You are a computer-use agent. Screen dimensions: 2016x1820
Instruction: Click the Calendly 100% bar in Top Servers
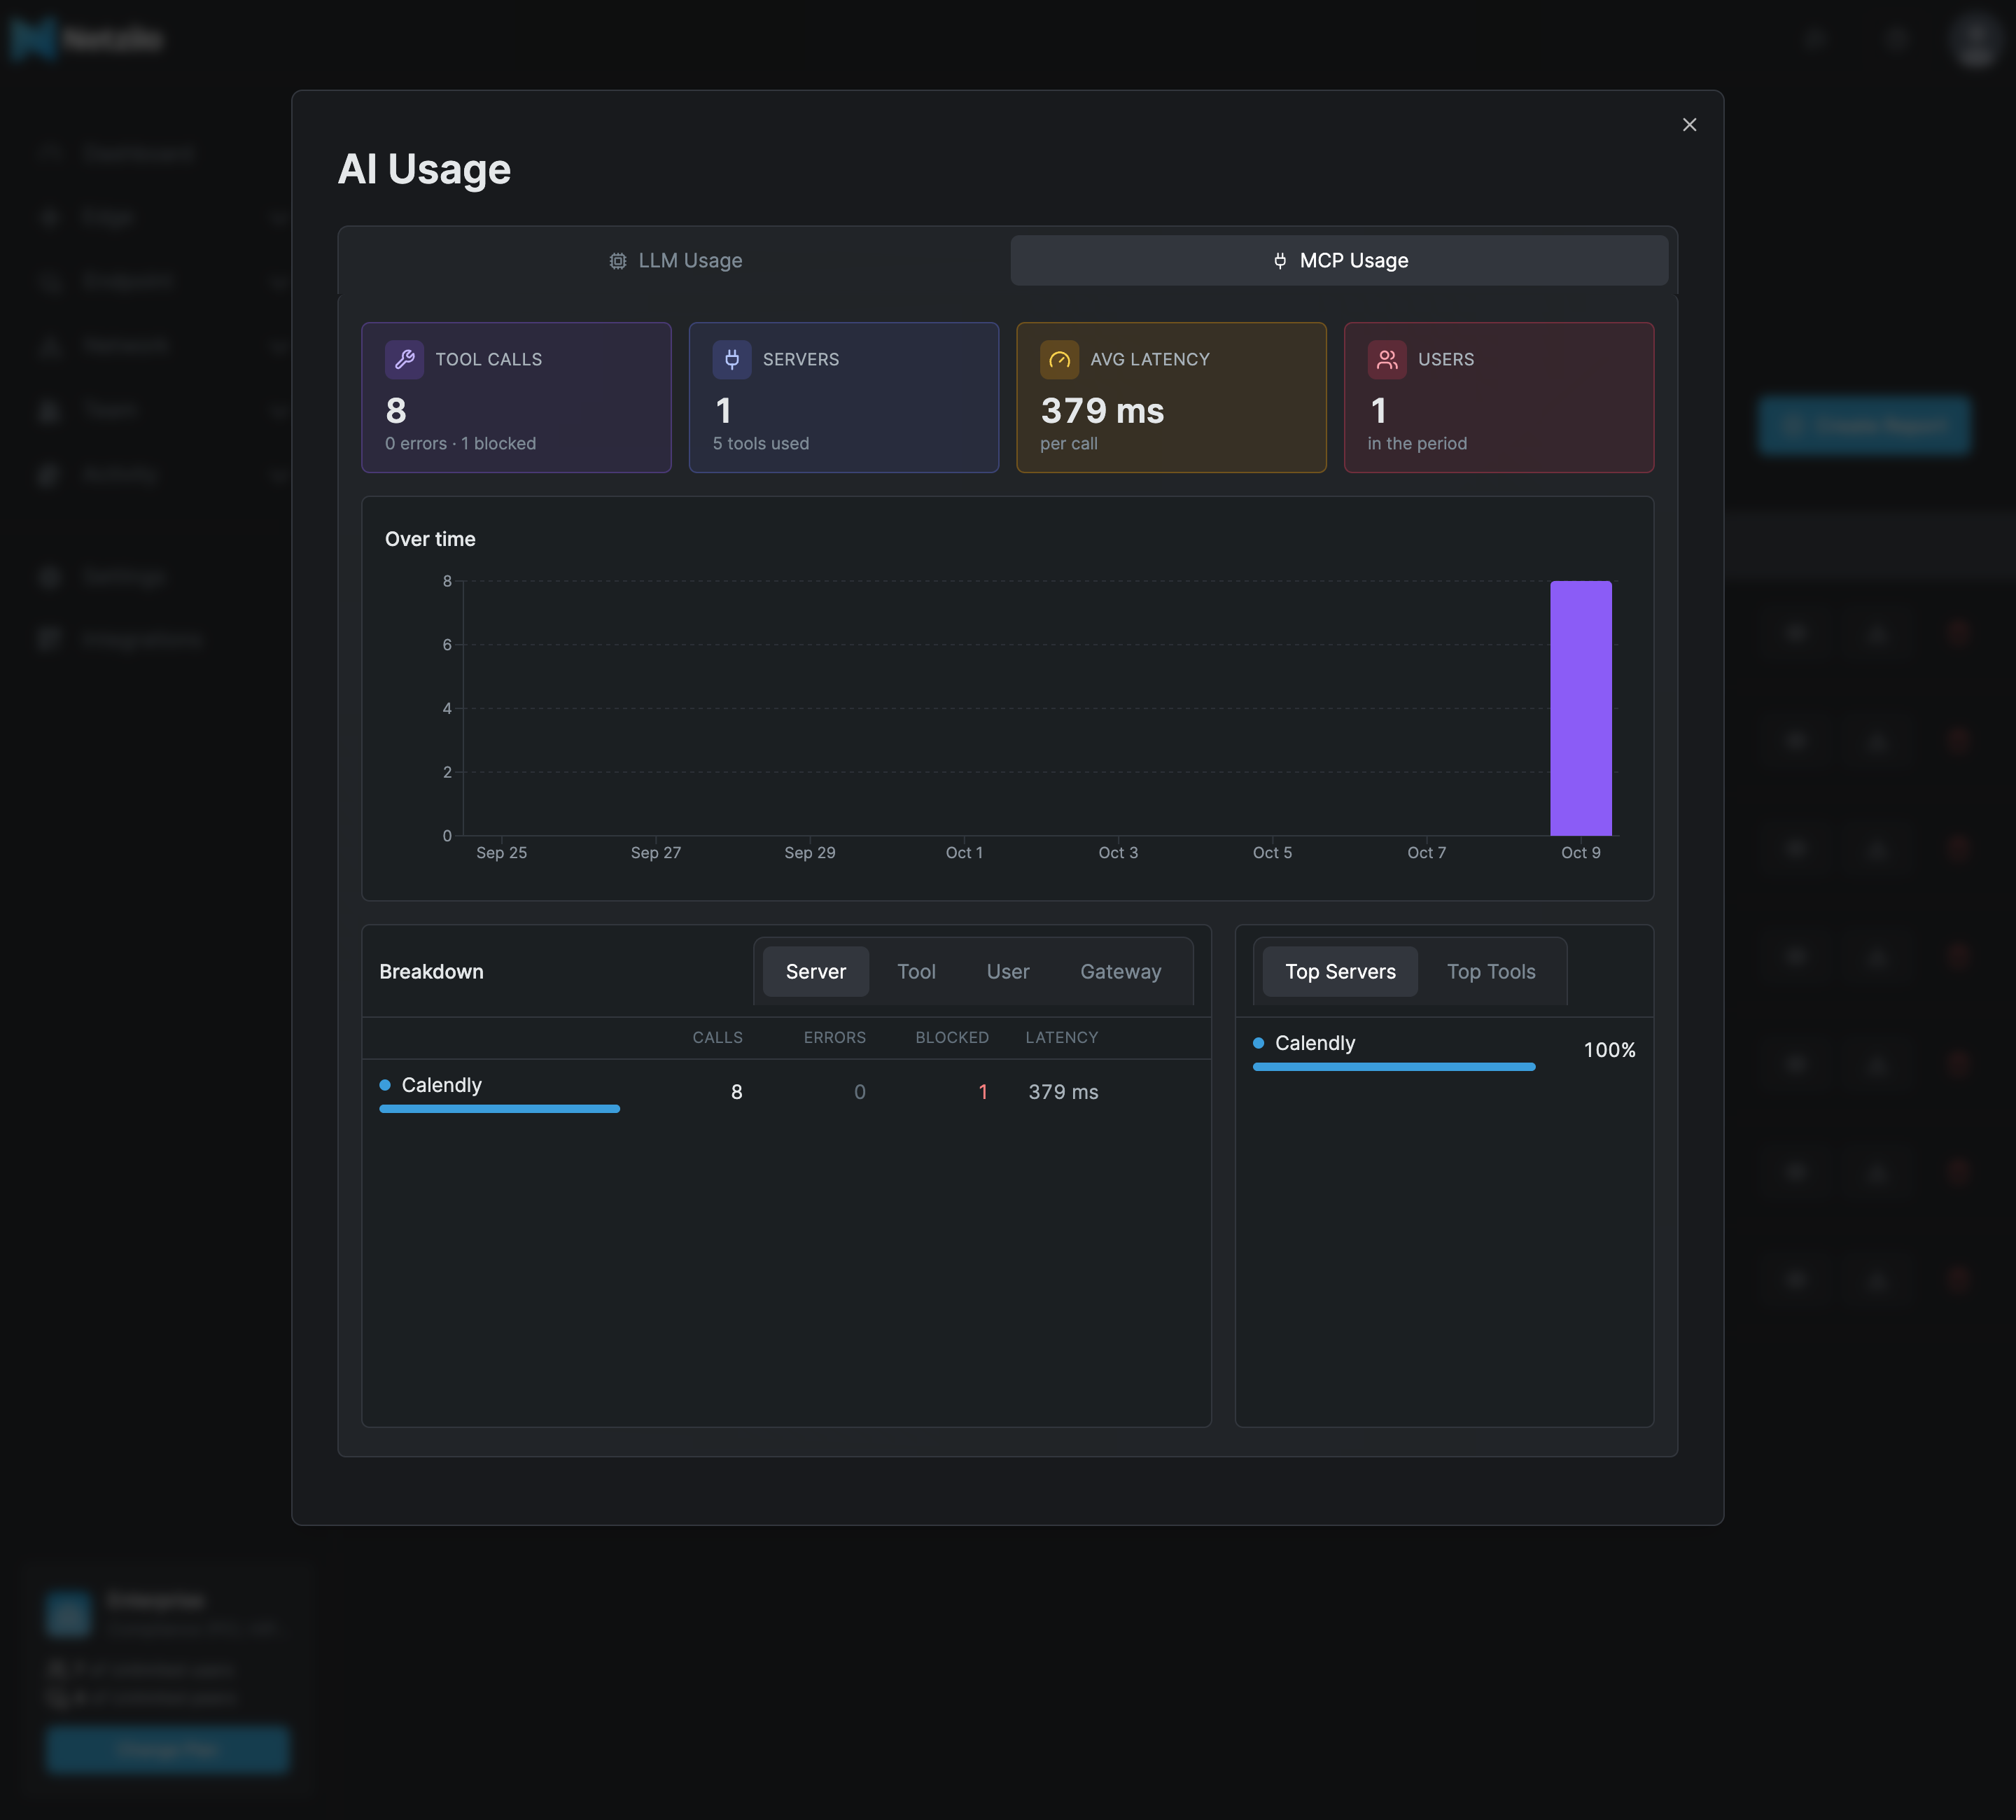tap(1394, 1066)
